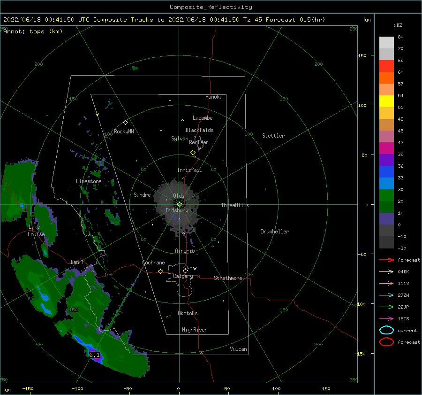Screen dimensions: 422x395
Task: Click the red forecast ellipse legend
Action: 386,342
